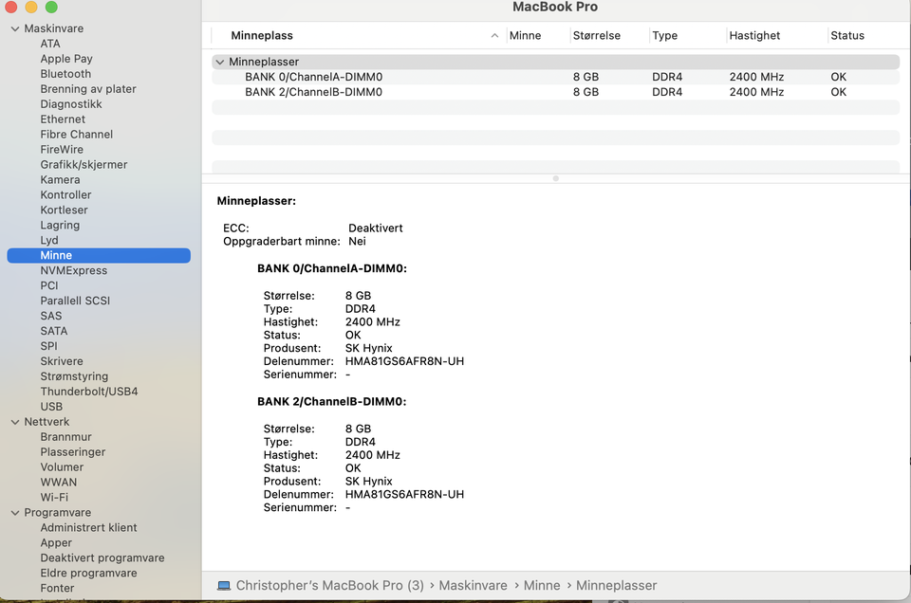Click the Størrelse column header
Image resolution: width=911 pixels, height=603 pixels.
pos(596,36)
